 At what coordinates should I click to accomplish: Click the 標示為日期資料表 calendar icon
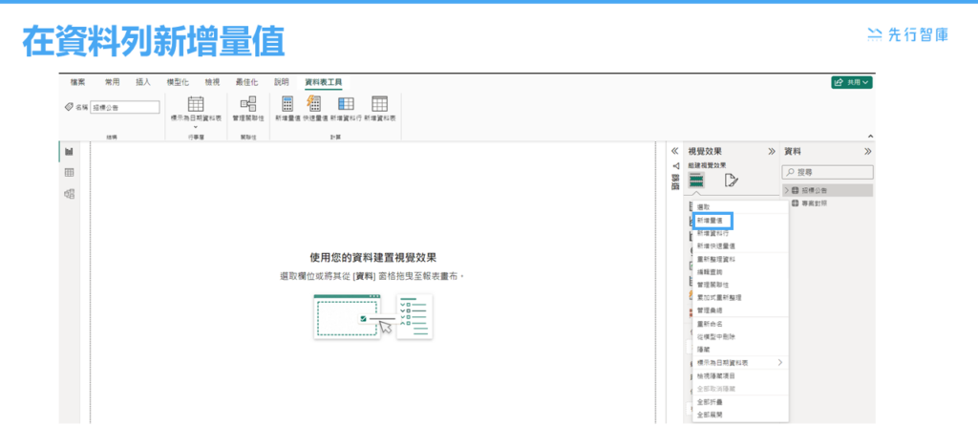click(x=196, y=103)
